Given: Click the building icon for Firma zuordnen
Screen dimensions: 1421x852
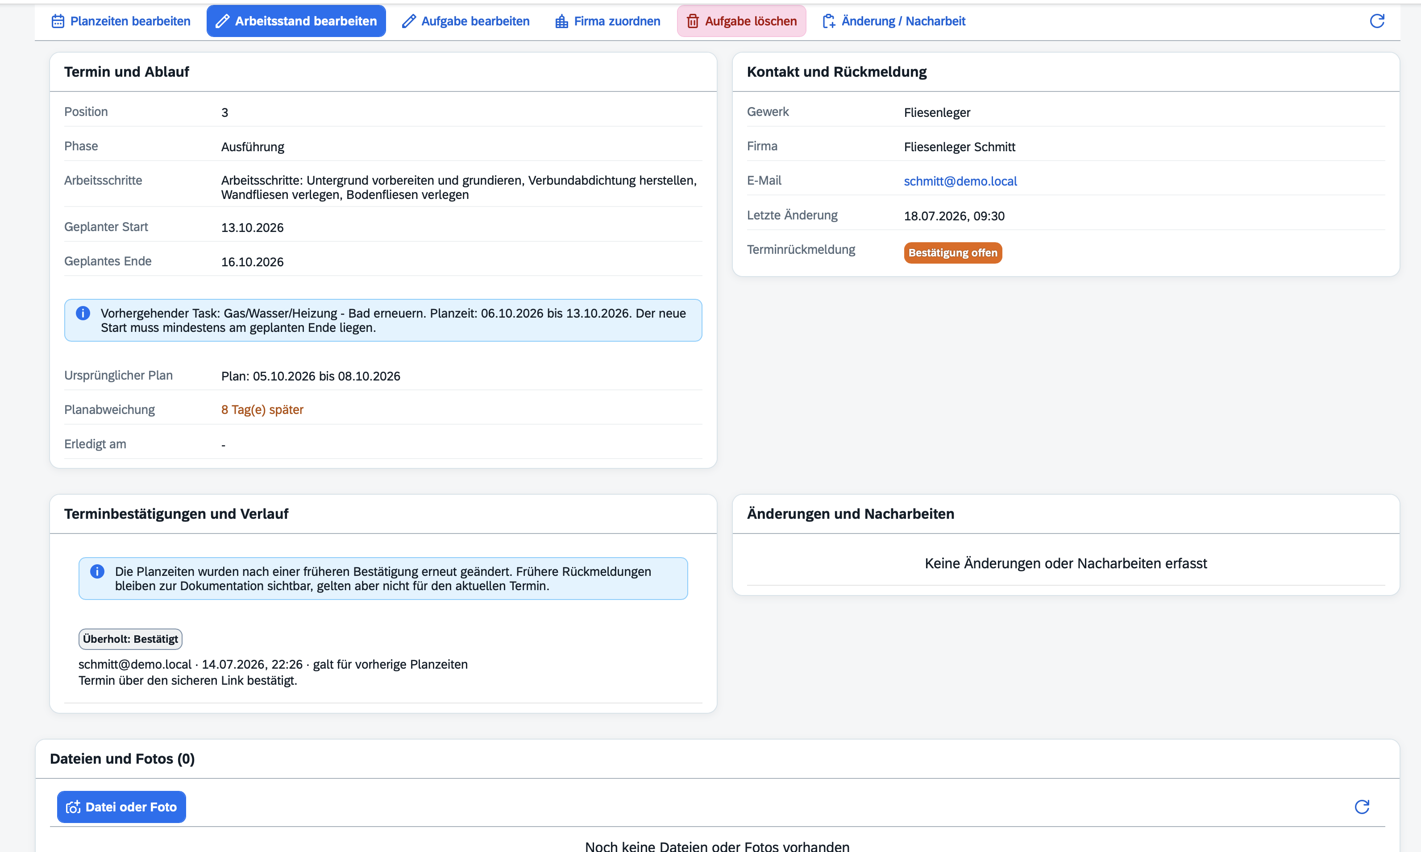Looking at the screenshot, I should [561, 21].
